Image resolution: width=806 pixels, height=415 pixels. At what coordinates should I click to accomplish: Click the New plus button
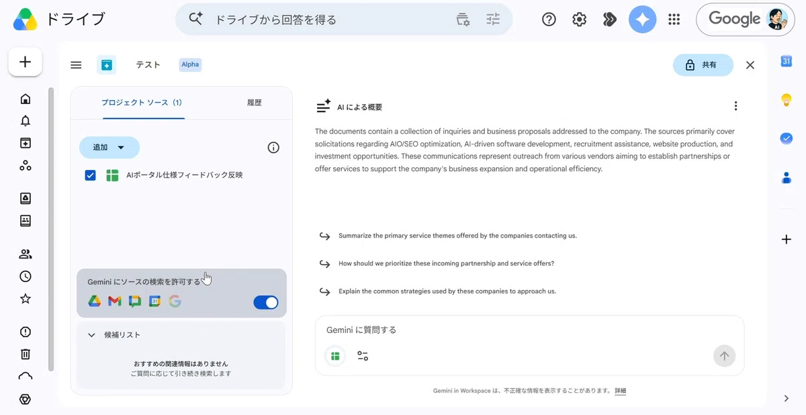coord(26,62)
